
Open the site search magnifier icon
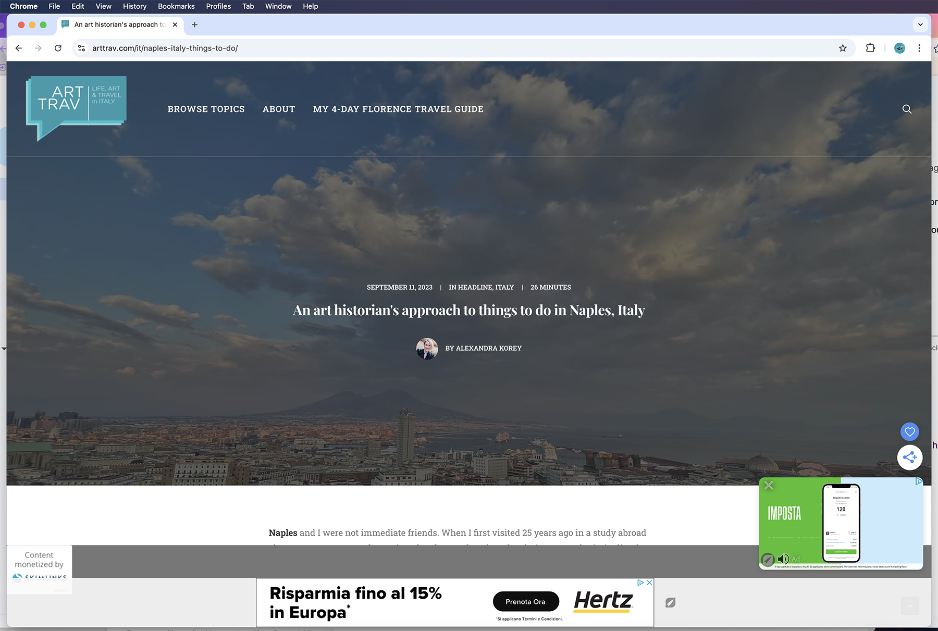click(x=907, y=109)
